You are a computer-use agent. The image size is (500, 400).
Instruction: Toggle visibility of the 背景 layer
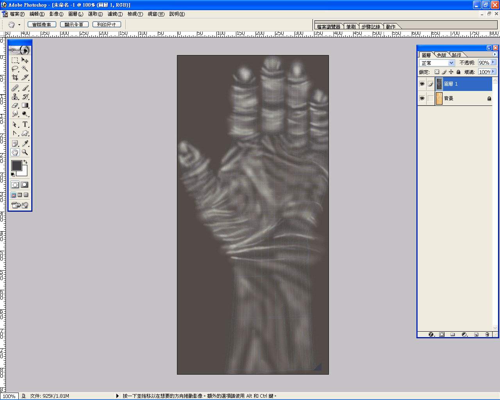click(x=422, y=98)
